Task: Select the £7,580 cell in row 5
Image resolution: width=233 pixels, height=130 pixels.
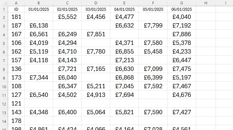Action: tap(153, 43)
